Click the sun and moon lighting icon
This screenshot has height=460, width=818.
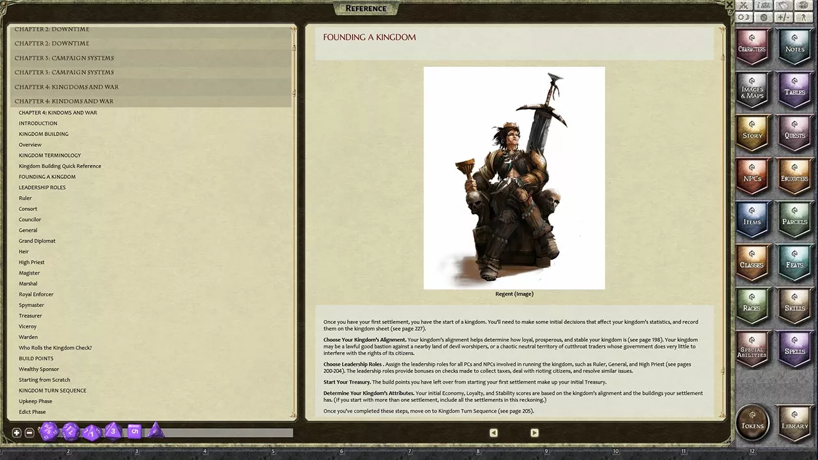pos(744,17)
